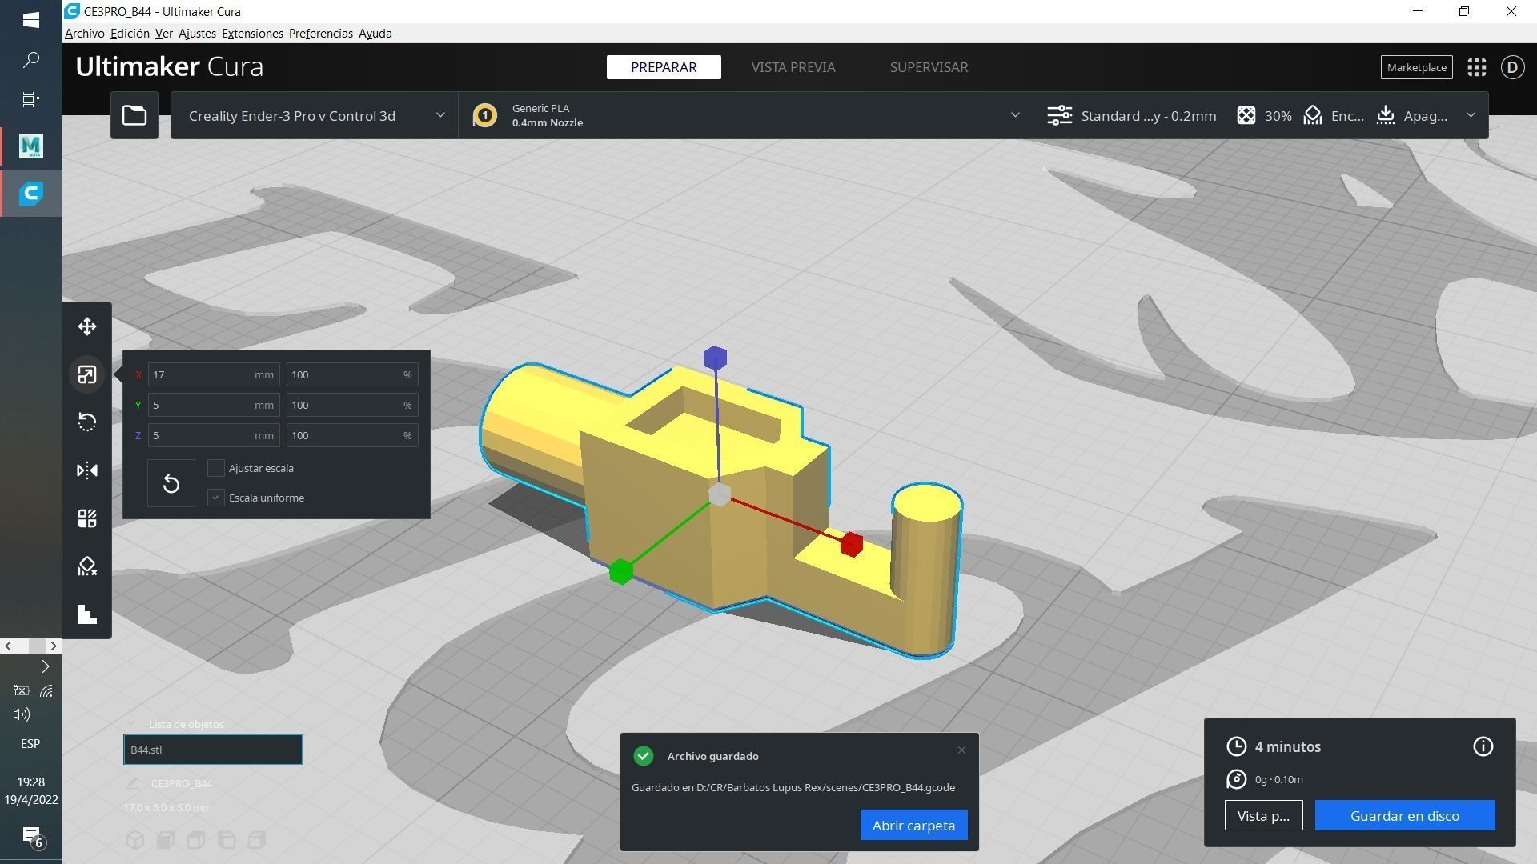This screenshot has width=1537, height=864.
Task: Expand the print settings panel chevron
Action: (1471, 116)
